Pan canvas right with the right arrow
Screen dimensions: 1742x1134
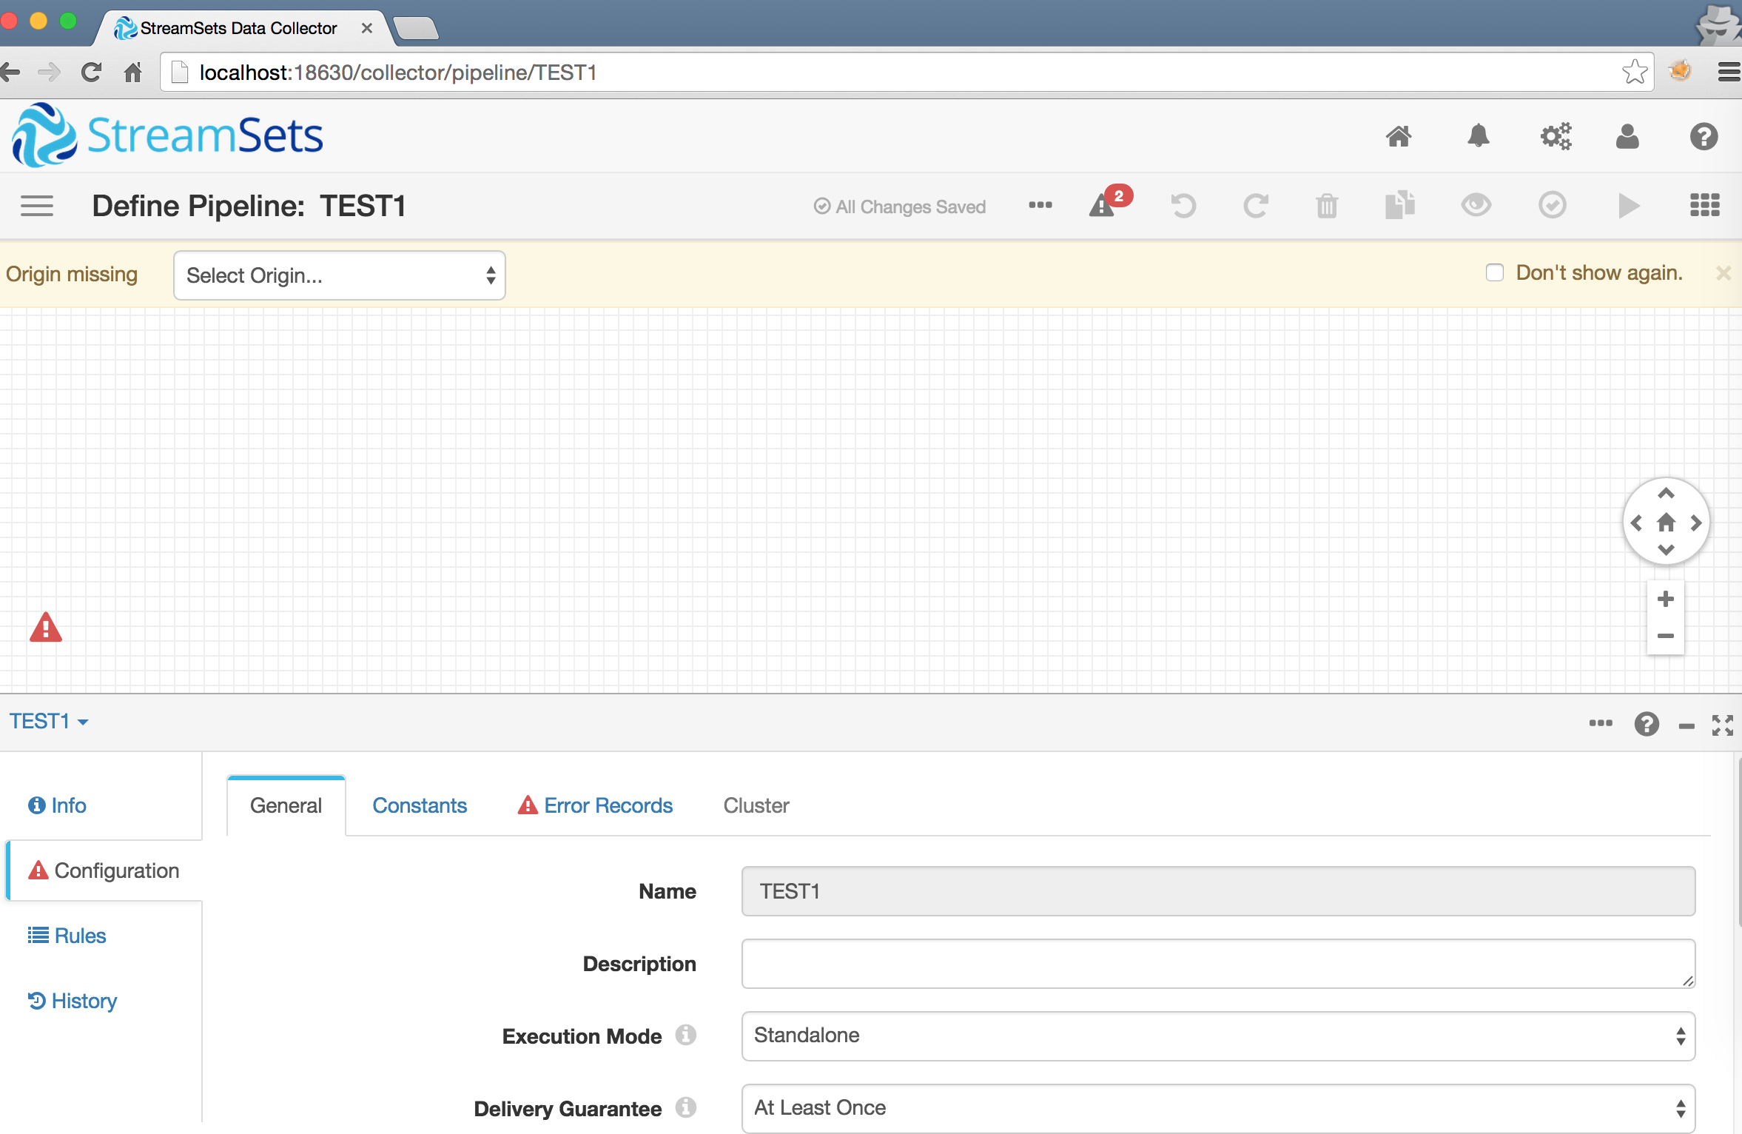[x=1696, y=523]
